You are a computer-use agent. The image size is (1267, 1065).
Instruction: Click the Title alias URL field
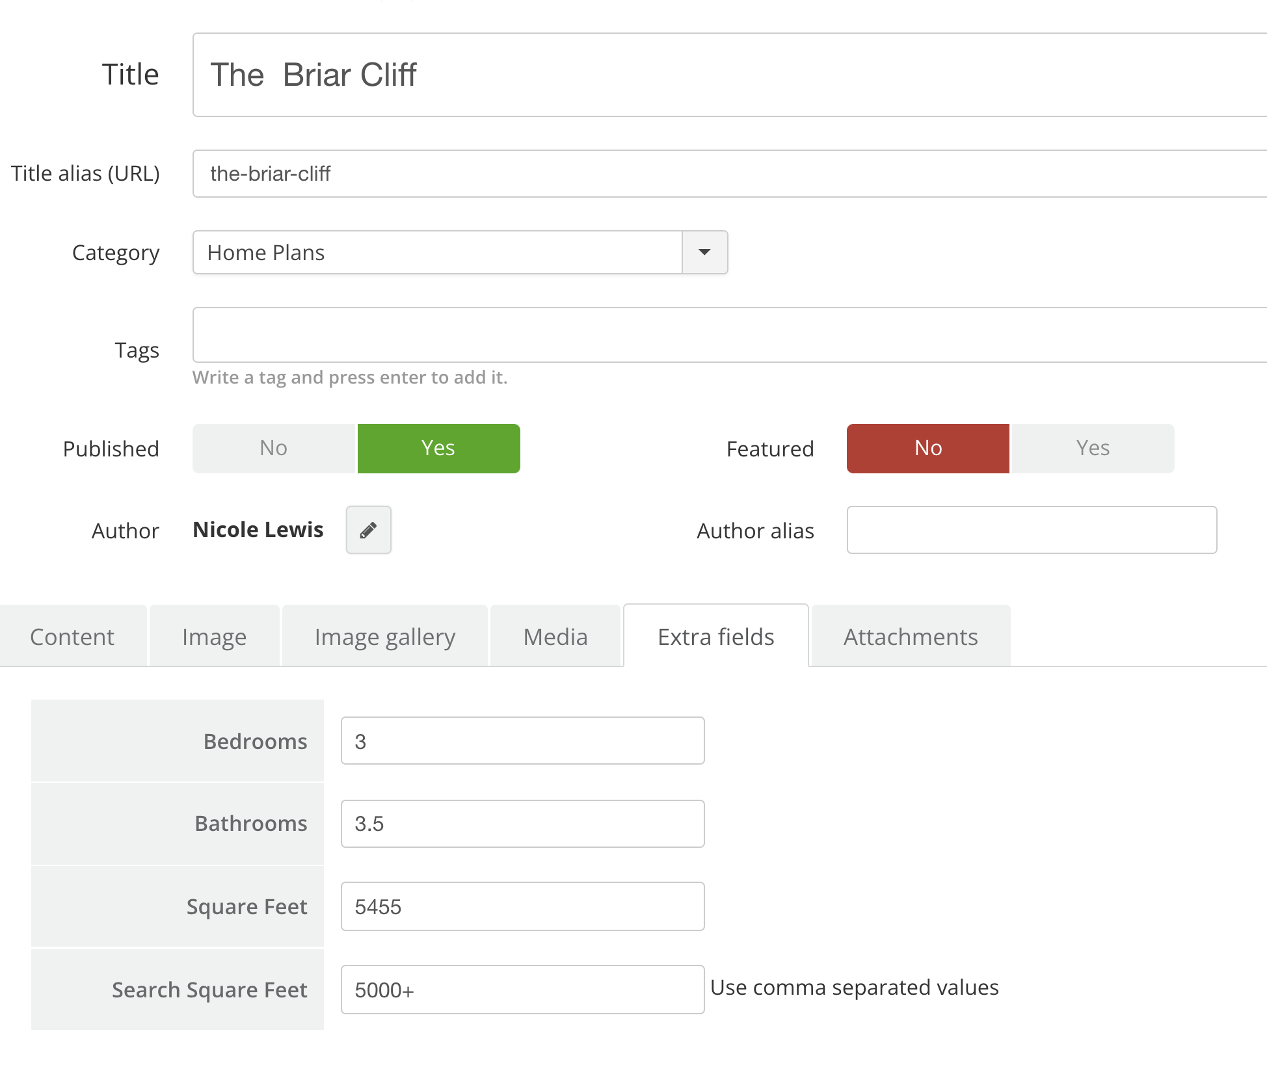pyautogui.click(x=728, y=174)
